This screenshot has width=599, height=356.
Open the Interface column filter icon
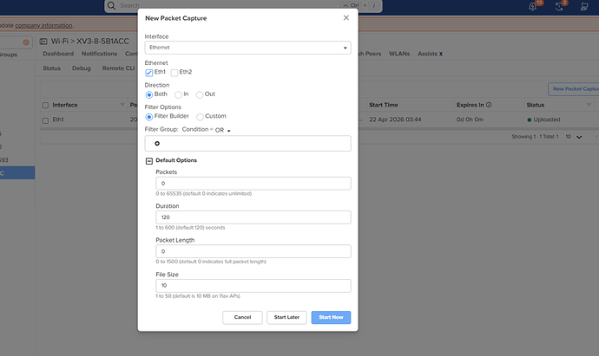pyautogui.click(x=122, y=105)
